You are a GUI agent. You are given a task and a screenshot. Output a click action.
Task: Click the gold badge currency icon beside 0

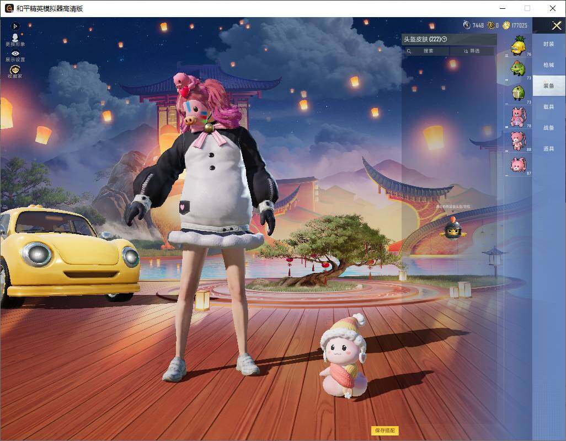[490, 25]
